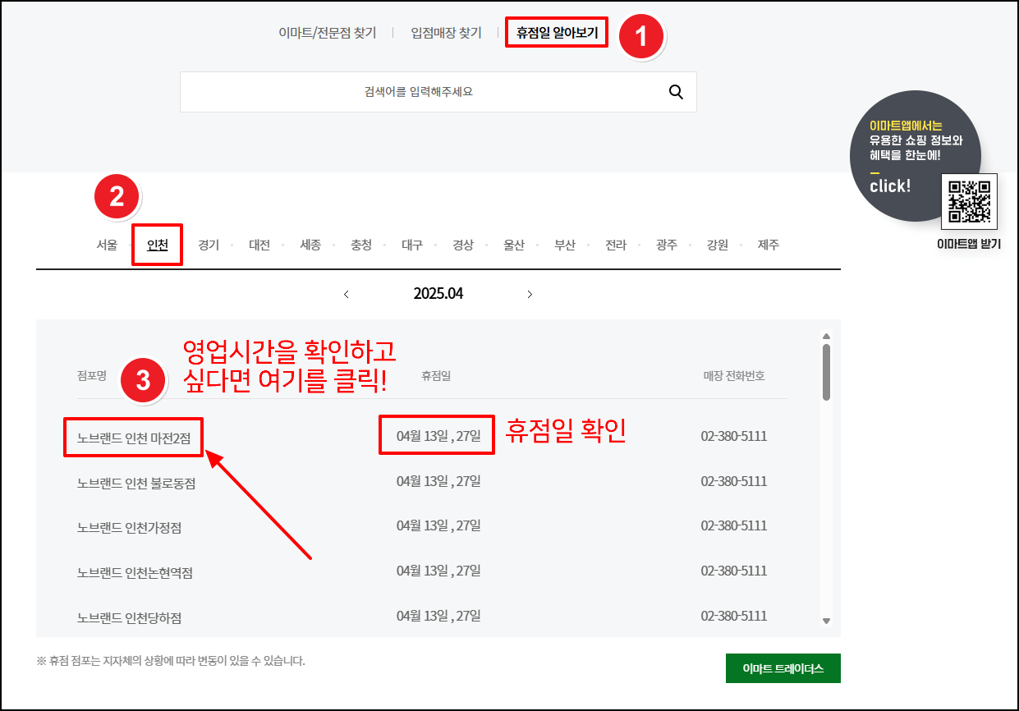The image size is (1019, 711).
Task: Click 인천논현역점 closing dates cell
Action: pyautogui.click(x=438, y=570)
